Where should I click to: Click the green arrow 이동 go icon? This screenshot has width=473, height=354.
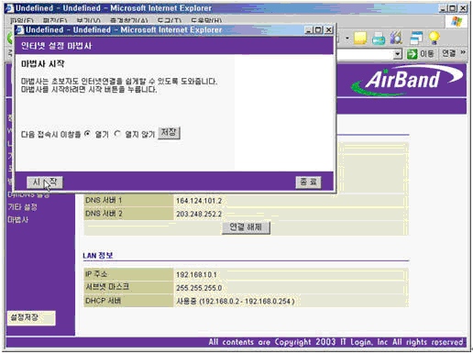412,54
